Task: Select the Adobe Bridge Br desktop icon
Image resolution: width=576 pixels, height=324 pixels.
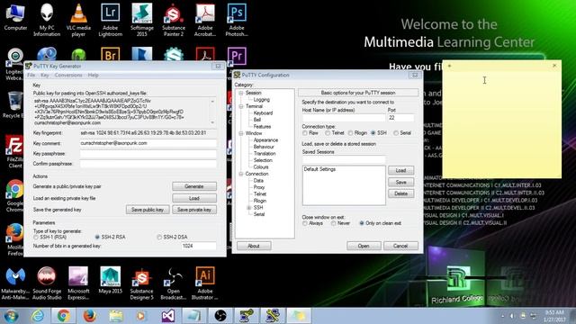Action: [110, 54]
